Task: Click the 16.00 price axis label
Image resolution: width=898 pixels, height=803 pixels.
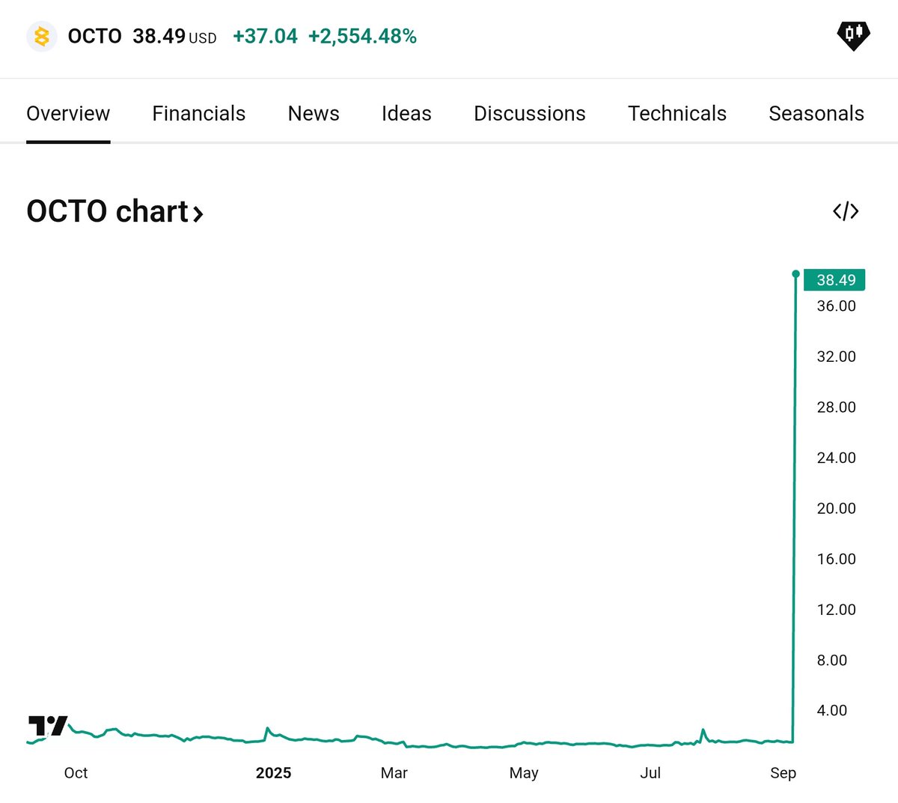Action: 836,559
